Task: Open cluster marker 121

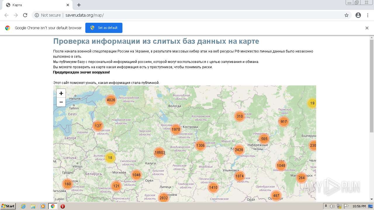Action: point(116,186)
